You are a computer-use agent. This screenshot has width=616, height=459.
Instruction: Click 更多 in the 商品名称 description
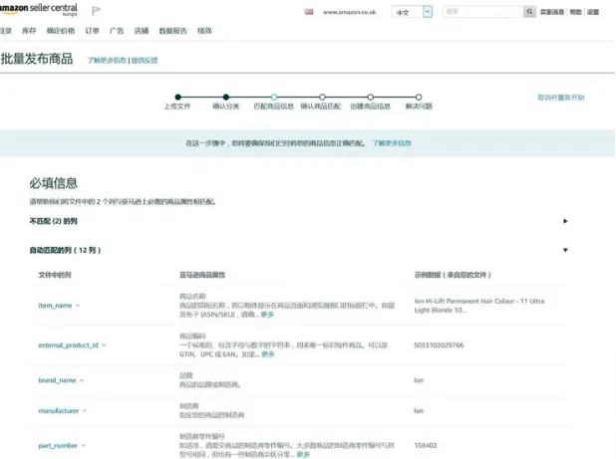click(x=267, y=315)
